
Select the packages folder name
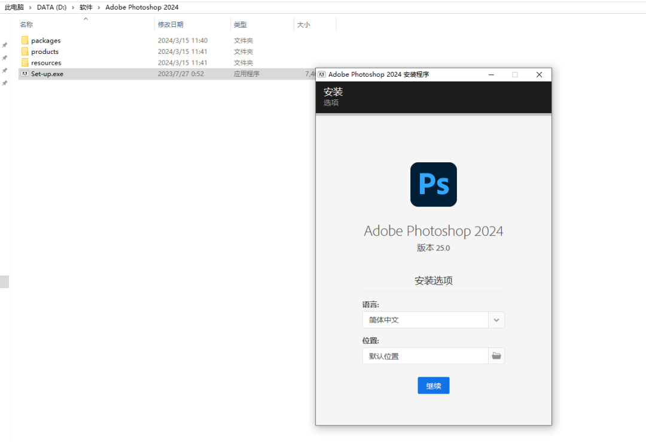(x=45, y=41)
